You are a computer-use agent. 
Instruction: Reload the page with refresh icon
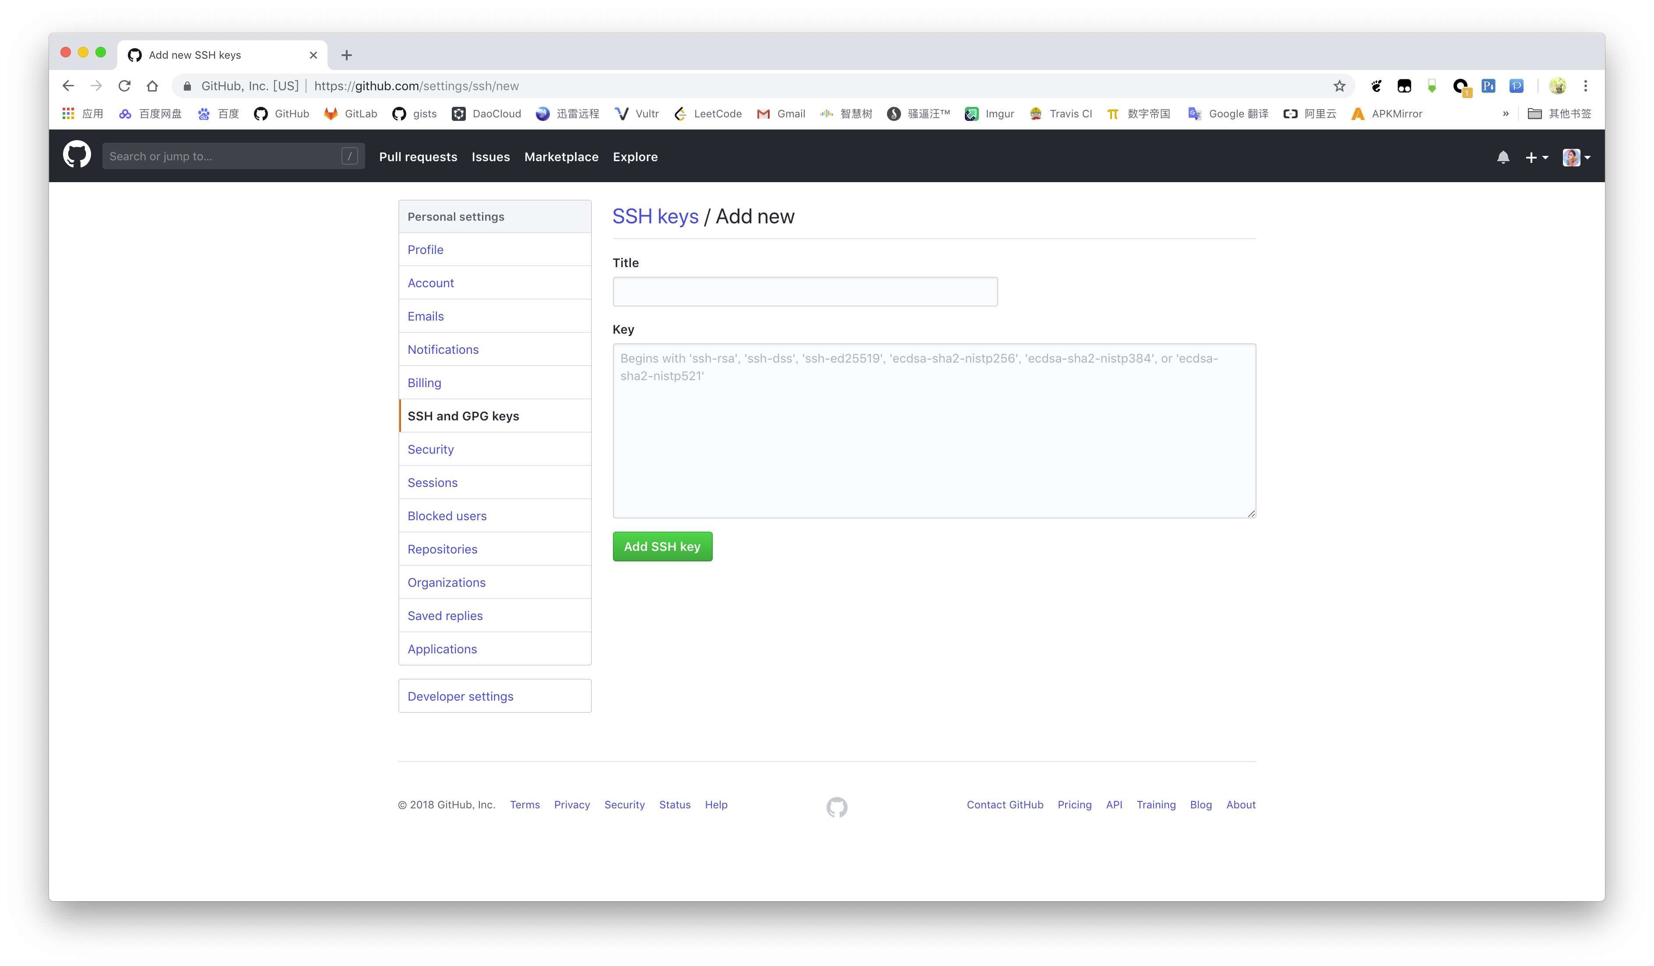(x=124, y=86)
